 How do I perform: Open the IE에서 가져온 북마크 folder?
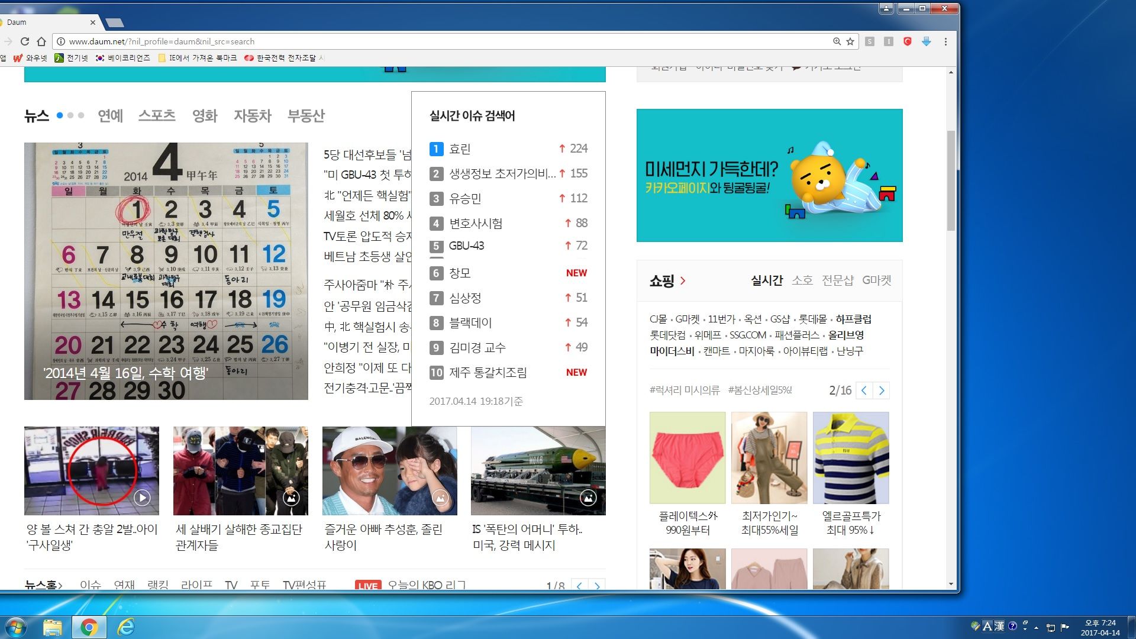tap(197, 58)
